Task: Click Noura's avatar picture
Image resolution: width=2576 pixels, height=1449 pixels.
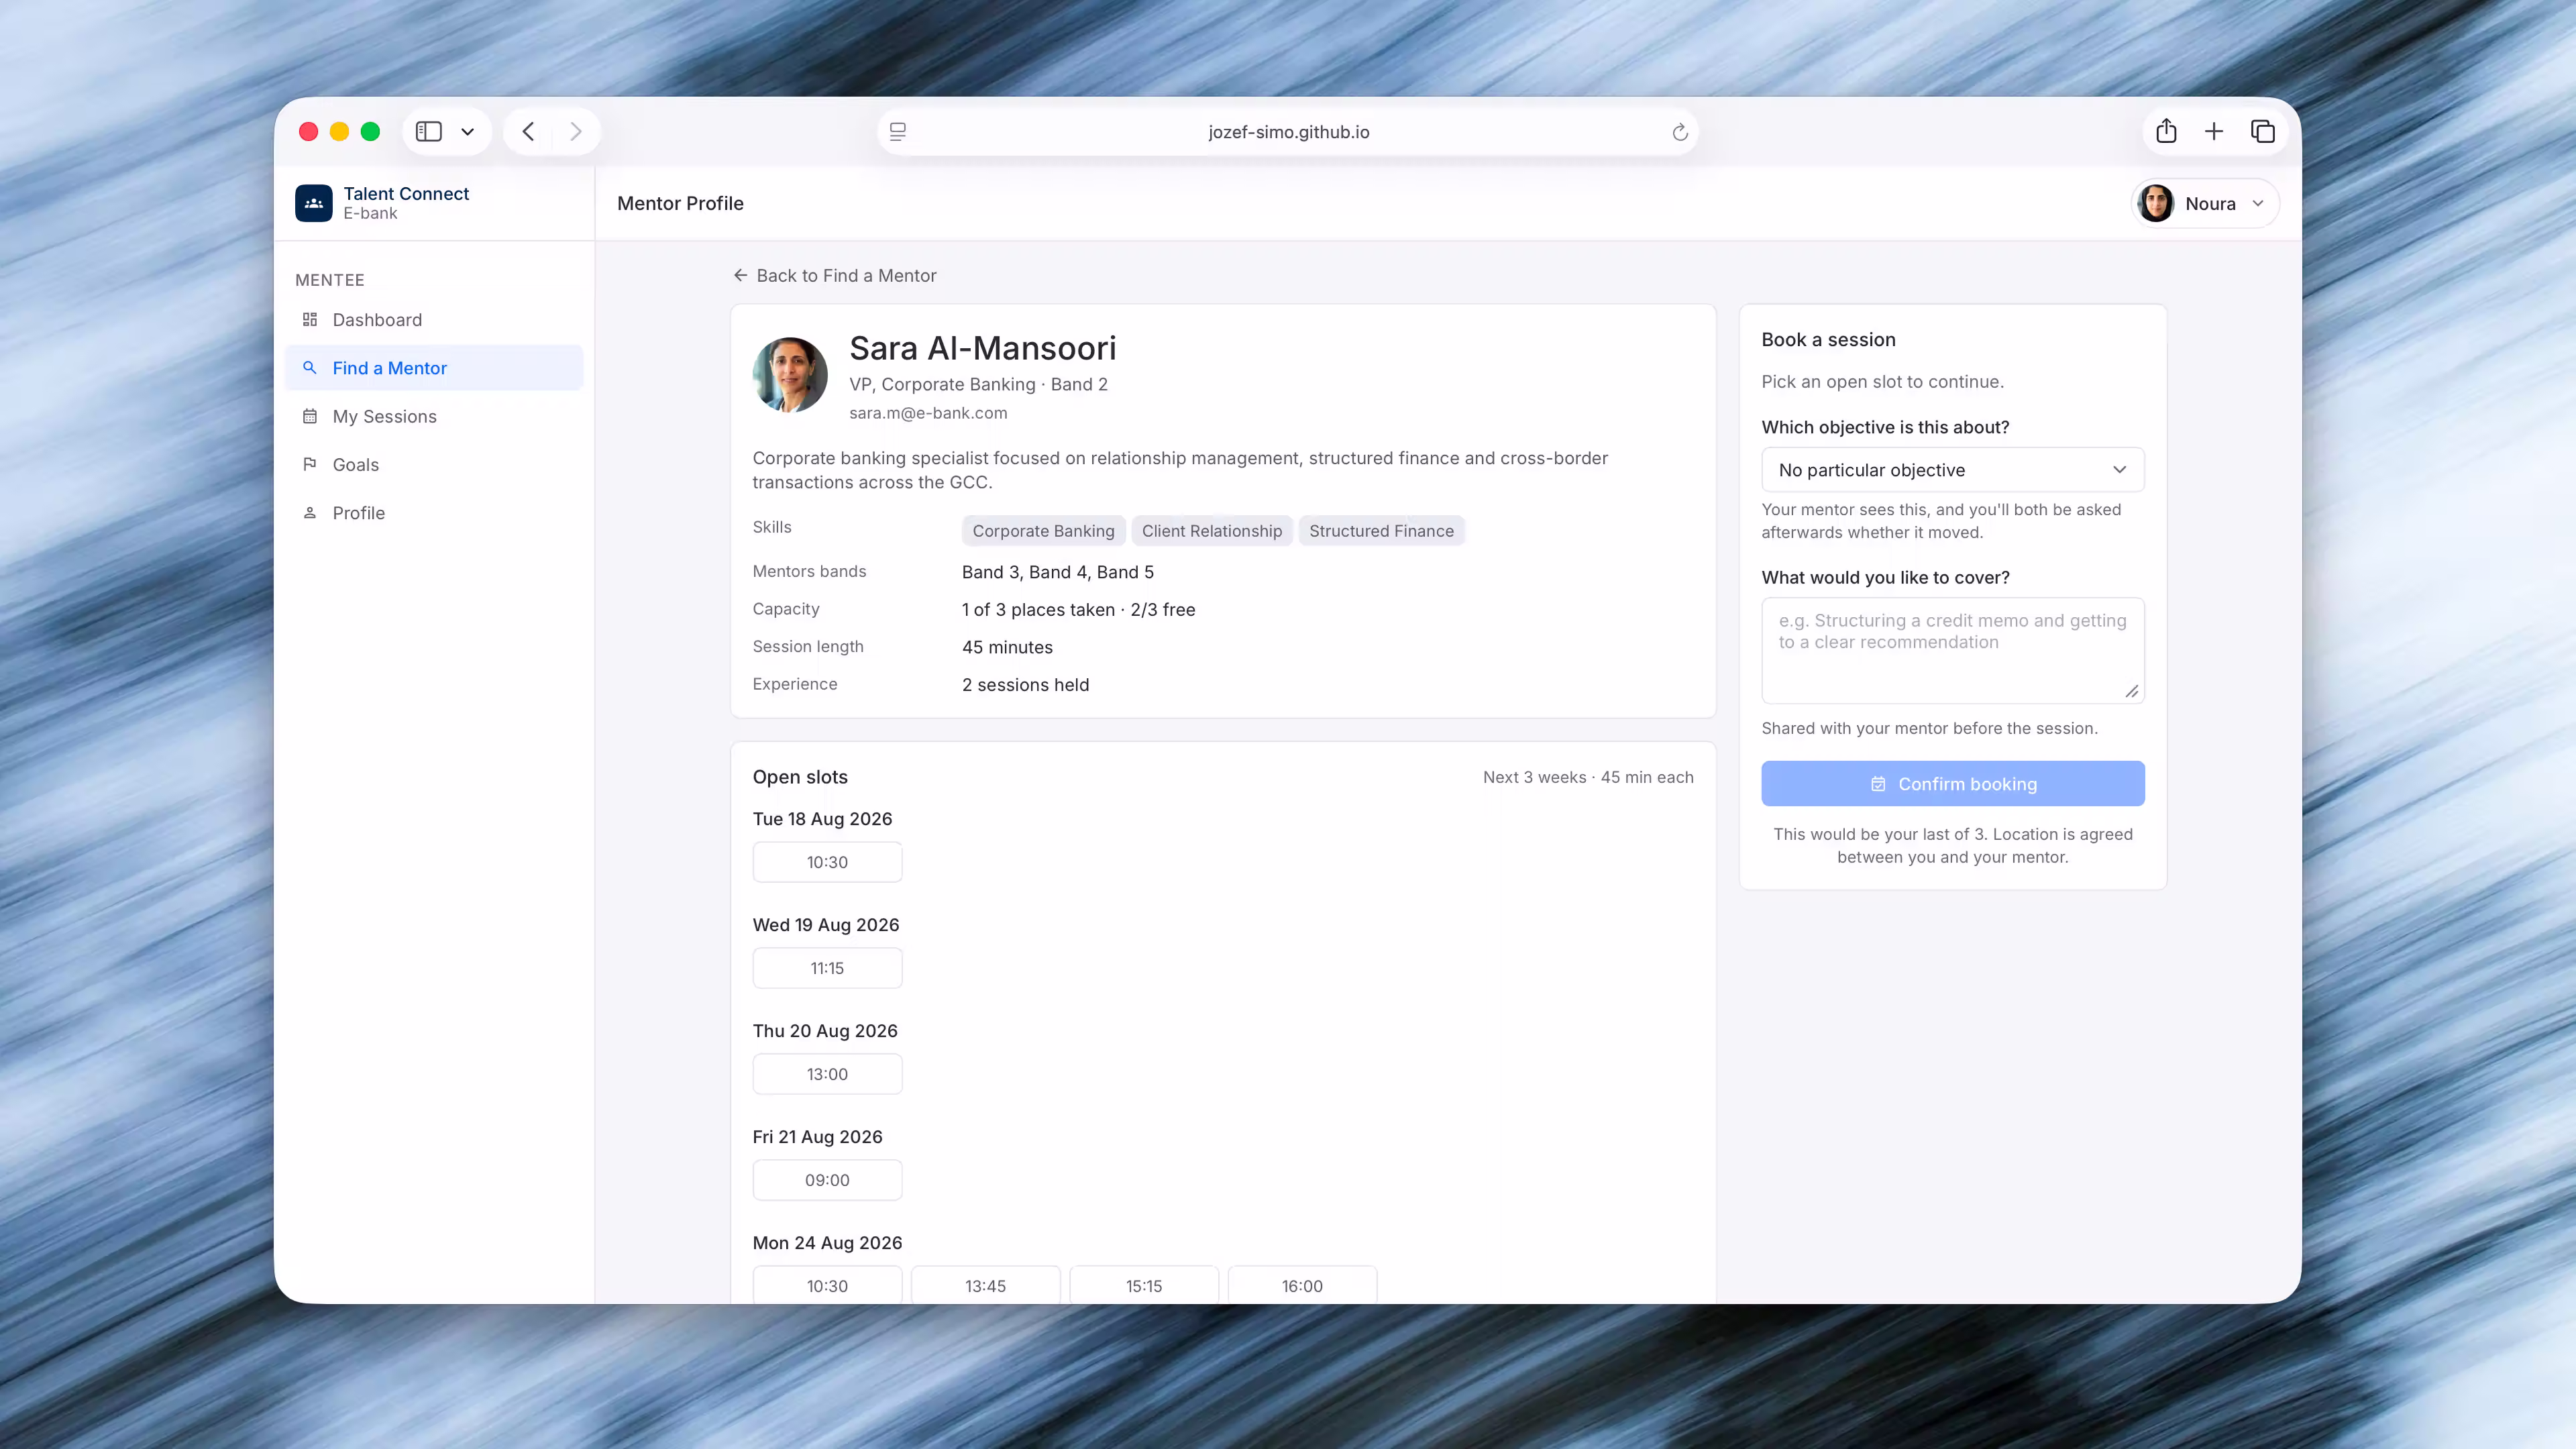Action: (x=2155, y=204)
